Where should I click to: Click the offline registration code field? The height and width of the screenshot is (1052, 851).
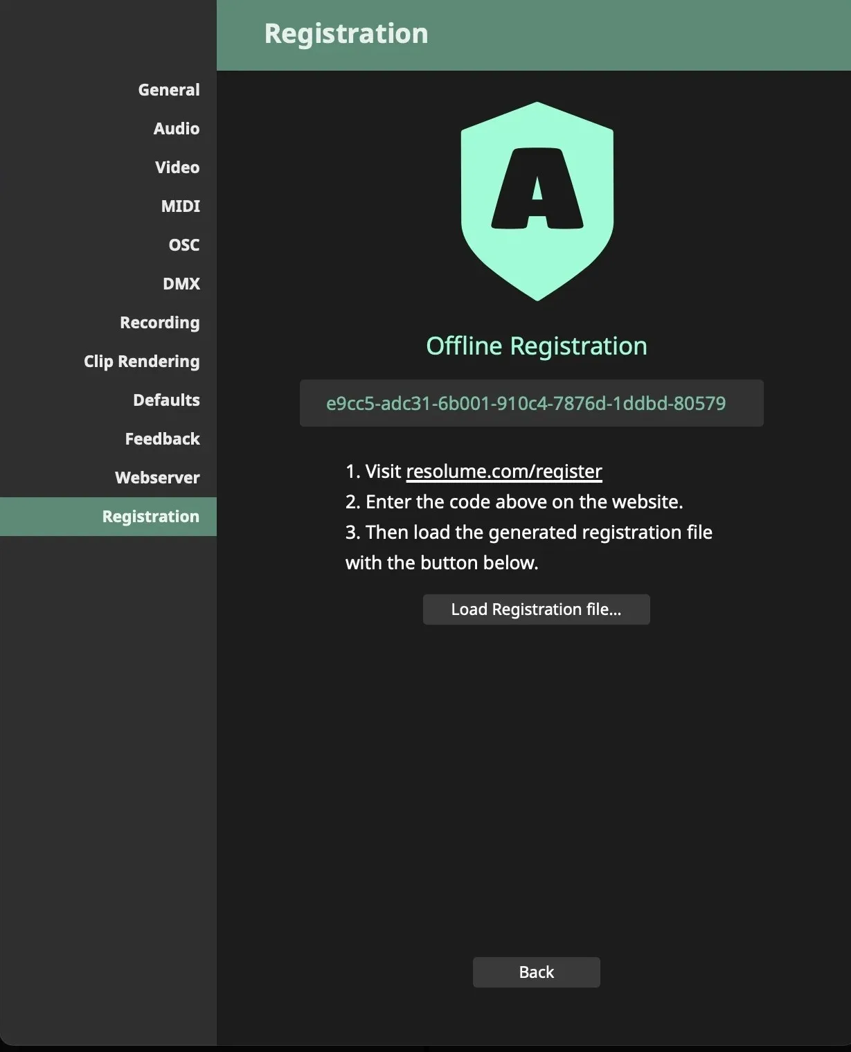532,403
